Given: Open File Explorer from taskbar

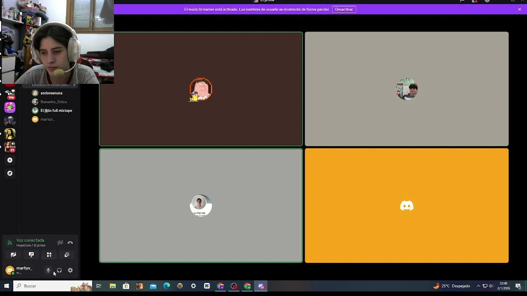Looking at the screenshot, I should coord(112,286).
